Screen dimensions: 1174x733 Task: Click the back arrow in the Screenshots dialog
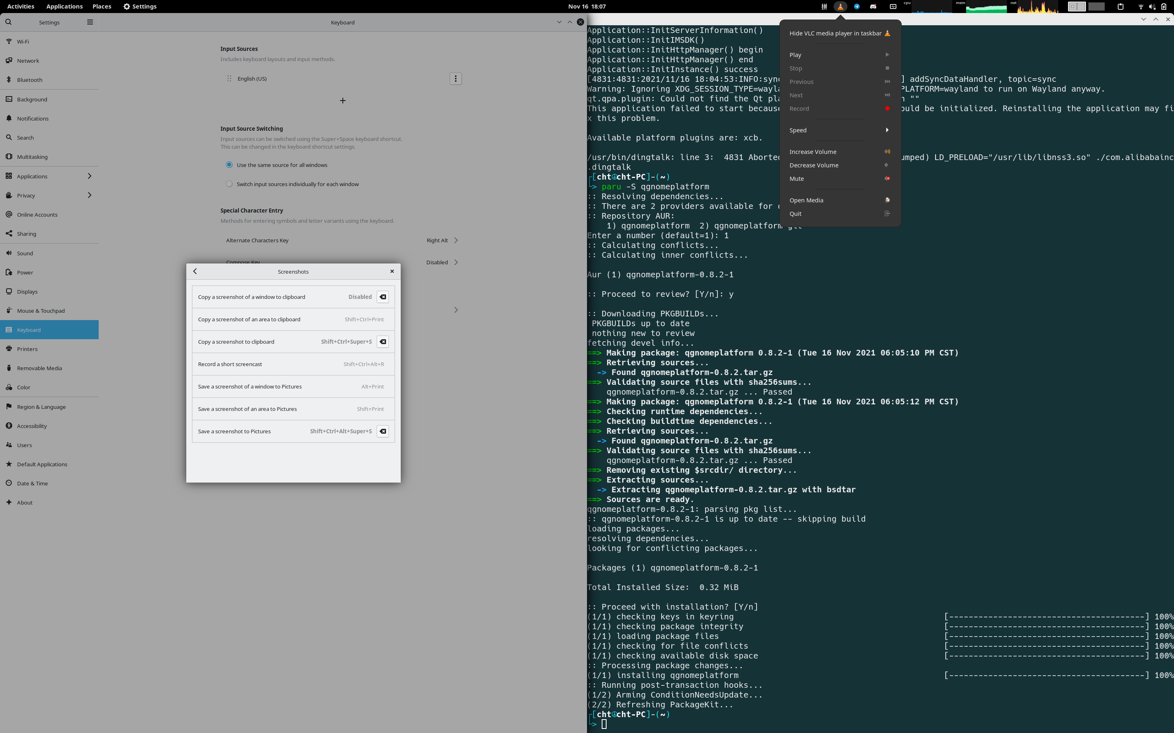195,272
